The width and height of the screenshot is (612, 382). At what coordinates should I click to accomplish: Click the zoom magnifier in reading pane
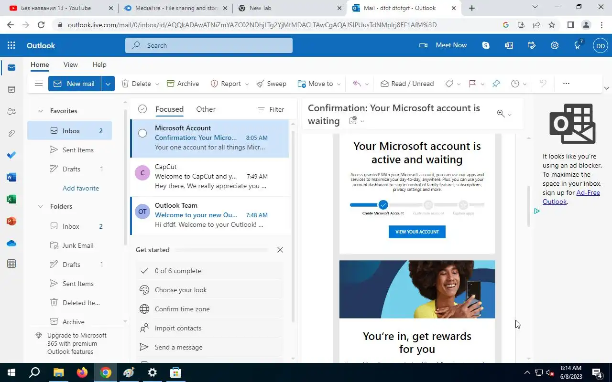pyautogui.click(x=501, y=114)
